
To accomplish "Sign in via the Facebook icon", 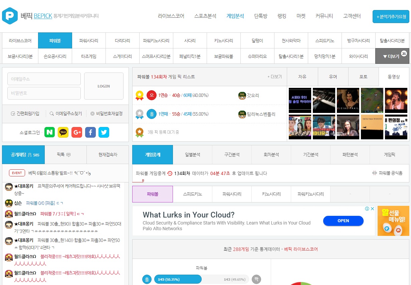I will click(90, 132).
